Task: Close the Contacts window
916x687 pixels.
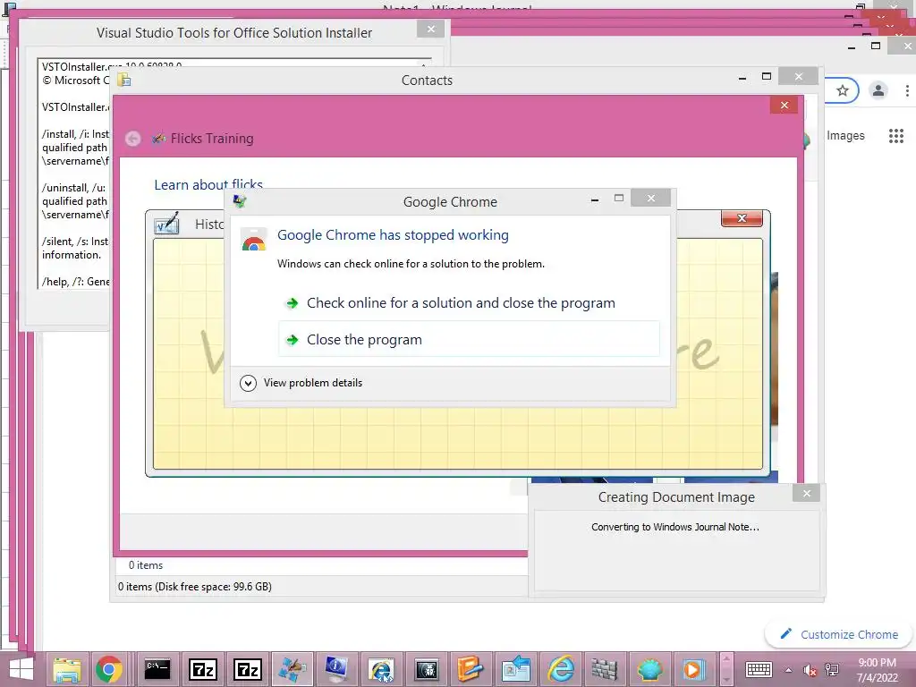Action: pos(799,77)
